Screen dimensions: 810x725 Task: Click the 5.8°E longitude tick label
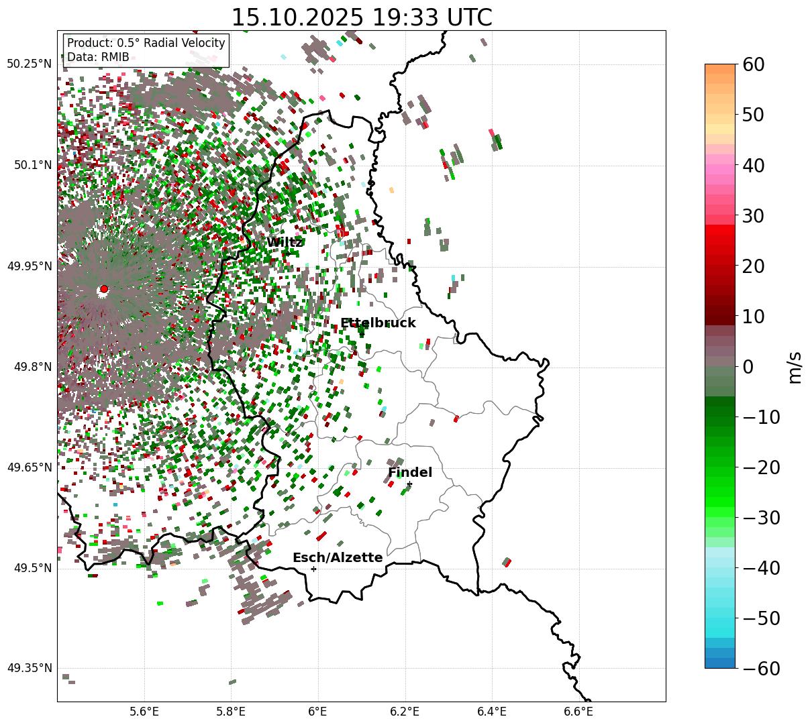231,712
